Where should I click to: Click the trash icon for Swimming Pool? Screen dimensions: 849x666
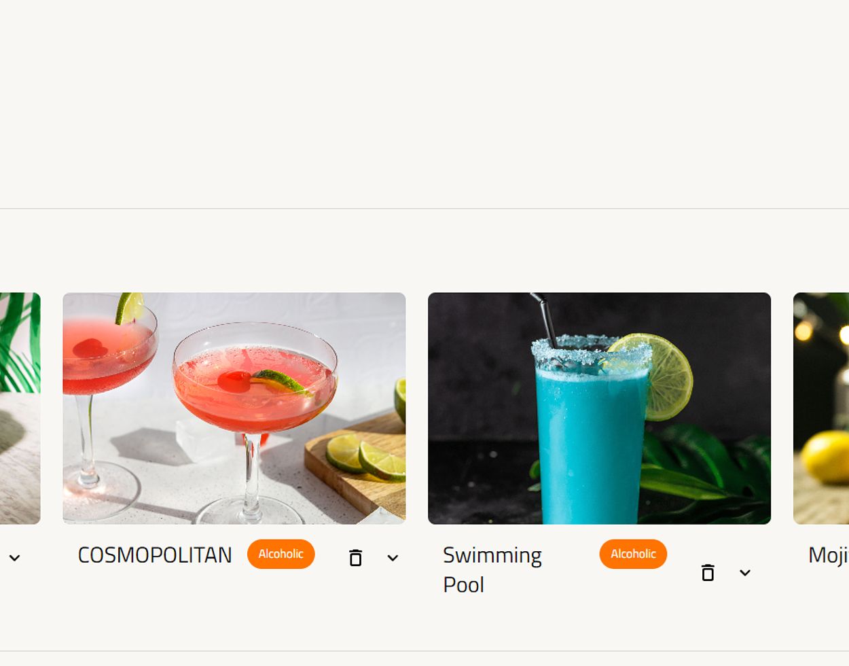click(x=708, y=573)
